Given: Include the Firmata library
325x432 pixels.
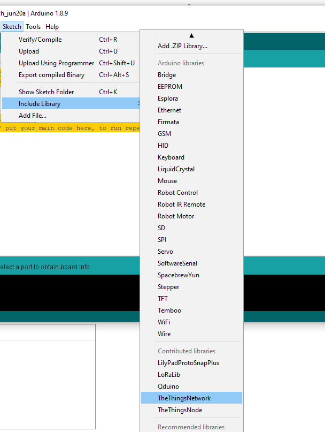Looking at the screenshot, I should (191, 122).
